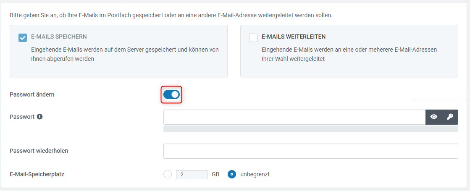Uncheck the E-Mails speichern checkbox
The image size is (470, 191).
point(23,38)
